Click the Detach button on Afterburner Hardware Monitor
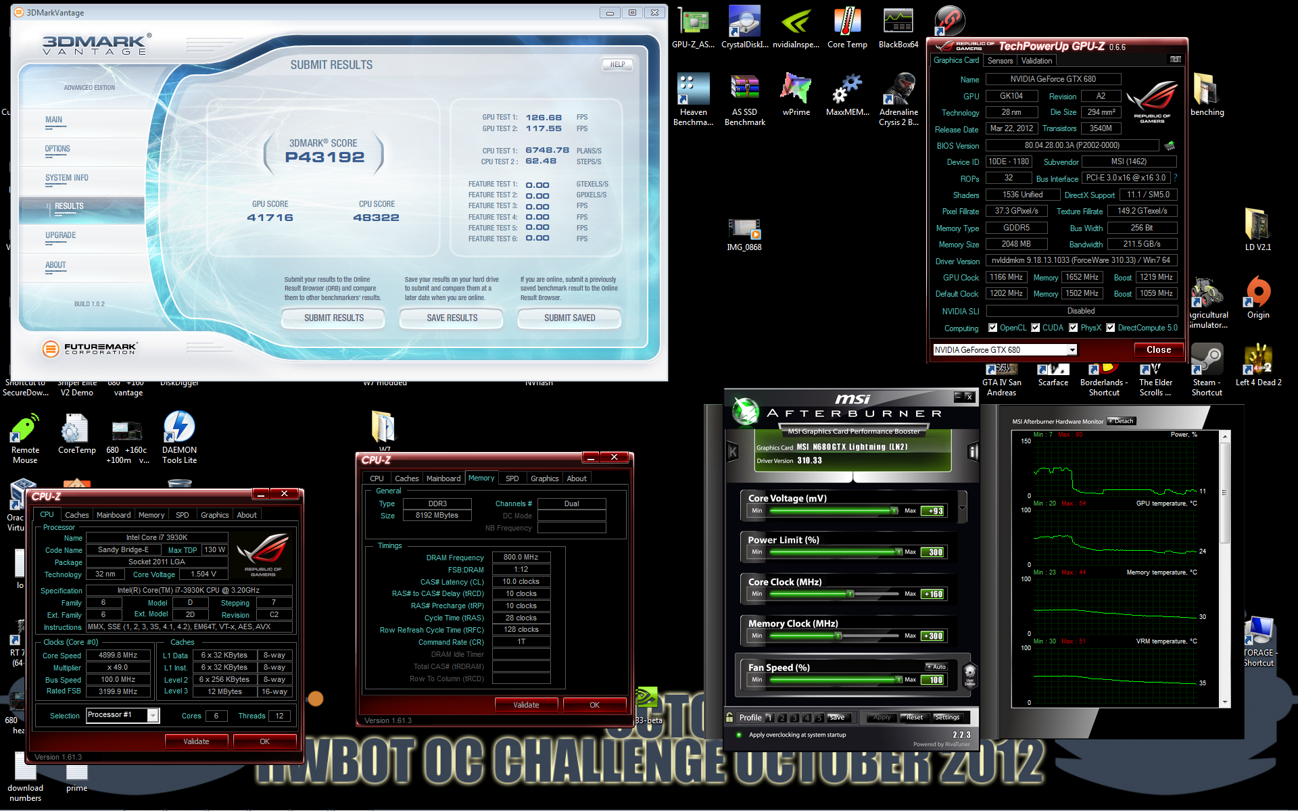Screen dimensions: 1298x811 click(x=1121, y=421)
